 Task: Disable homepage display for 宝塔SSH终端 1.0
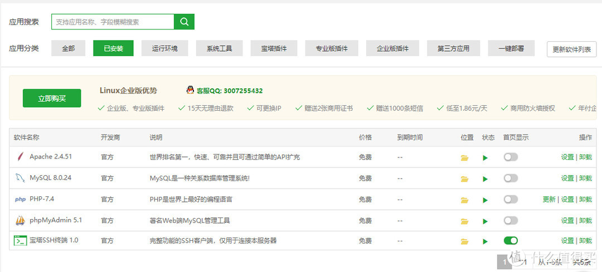tap(511, 241)
